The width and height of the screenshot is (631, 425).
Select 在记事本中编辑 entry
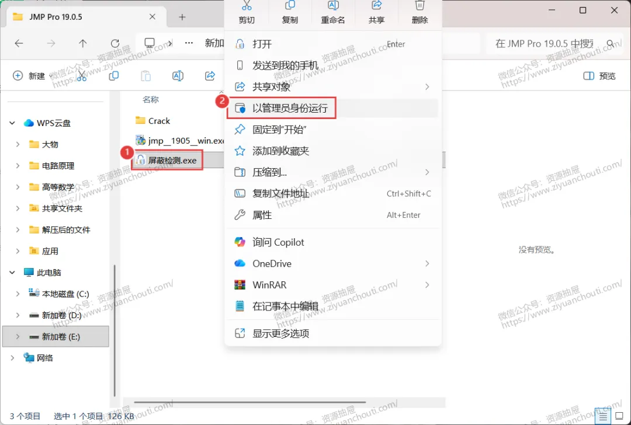[333, 306]
